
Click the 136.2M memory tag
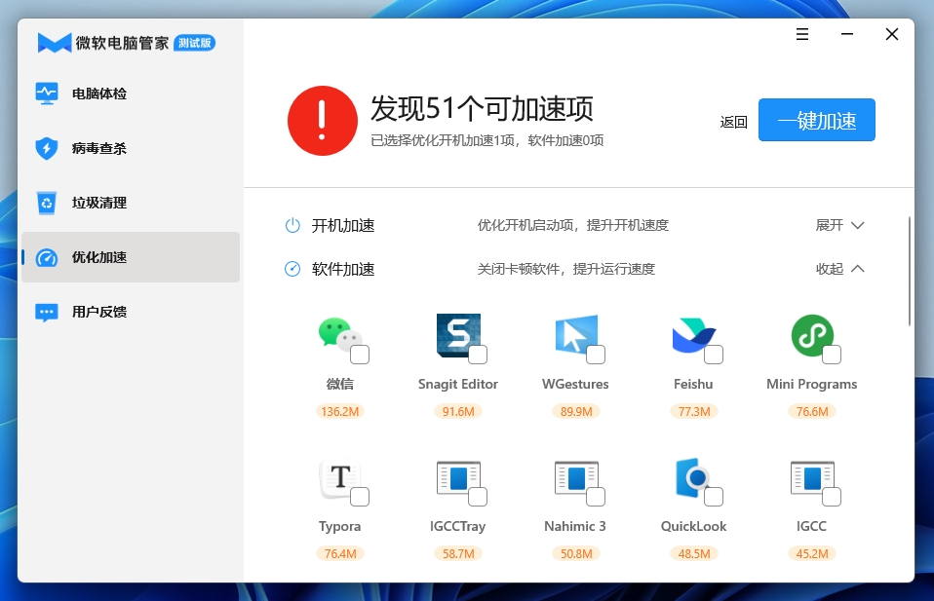(x=340, y=412)
